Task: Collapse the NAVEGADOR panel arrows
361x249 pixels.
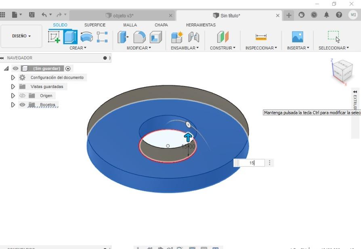Action: 2,58
